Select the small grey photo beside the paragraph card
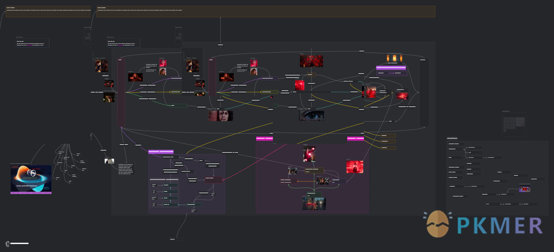The height and width of the screenshot is (252, 554). (109, 161)
